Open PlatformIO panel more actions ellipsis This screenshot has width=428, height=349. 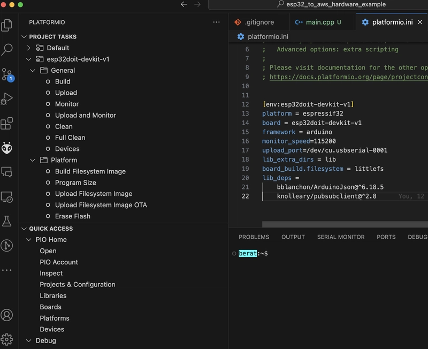click(217, 22)
